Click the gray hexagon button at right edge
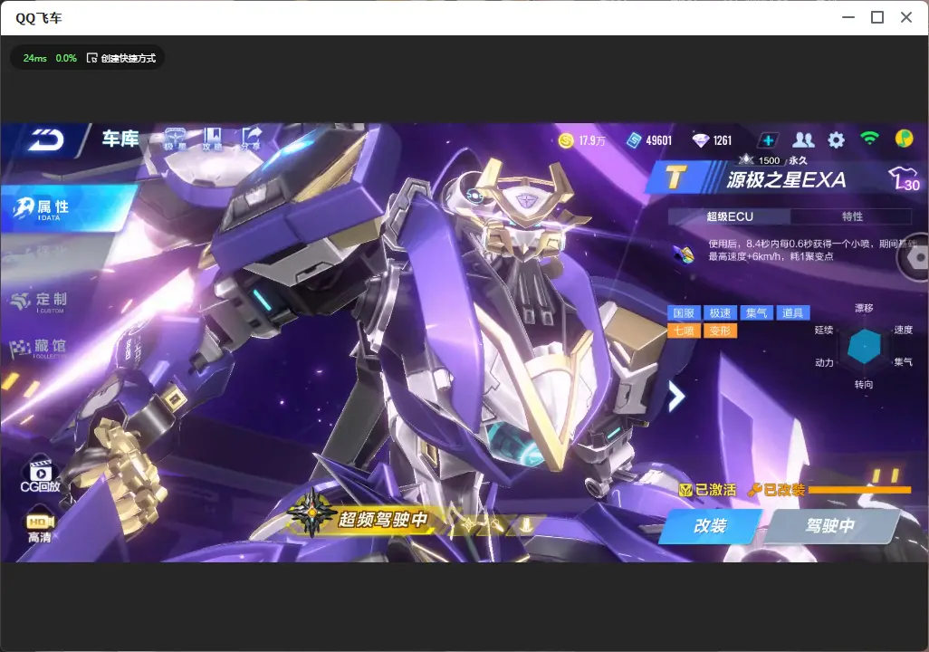Viewport: 929px width, 652px height. click(915, 258)
